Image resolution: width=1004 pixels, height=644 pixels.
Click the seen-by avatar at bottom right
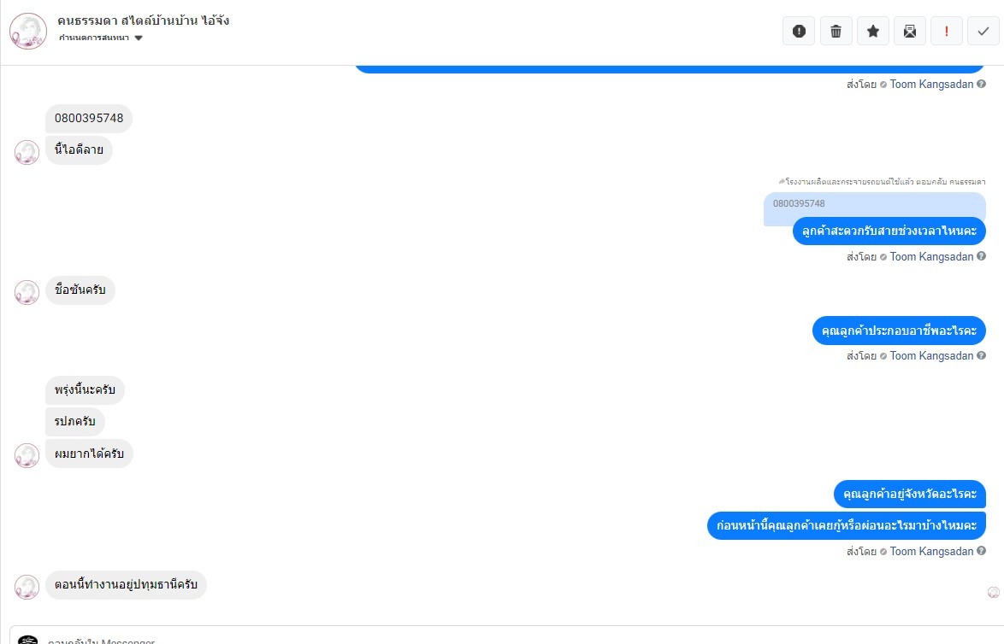[x=993, y=592]
